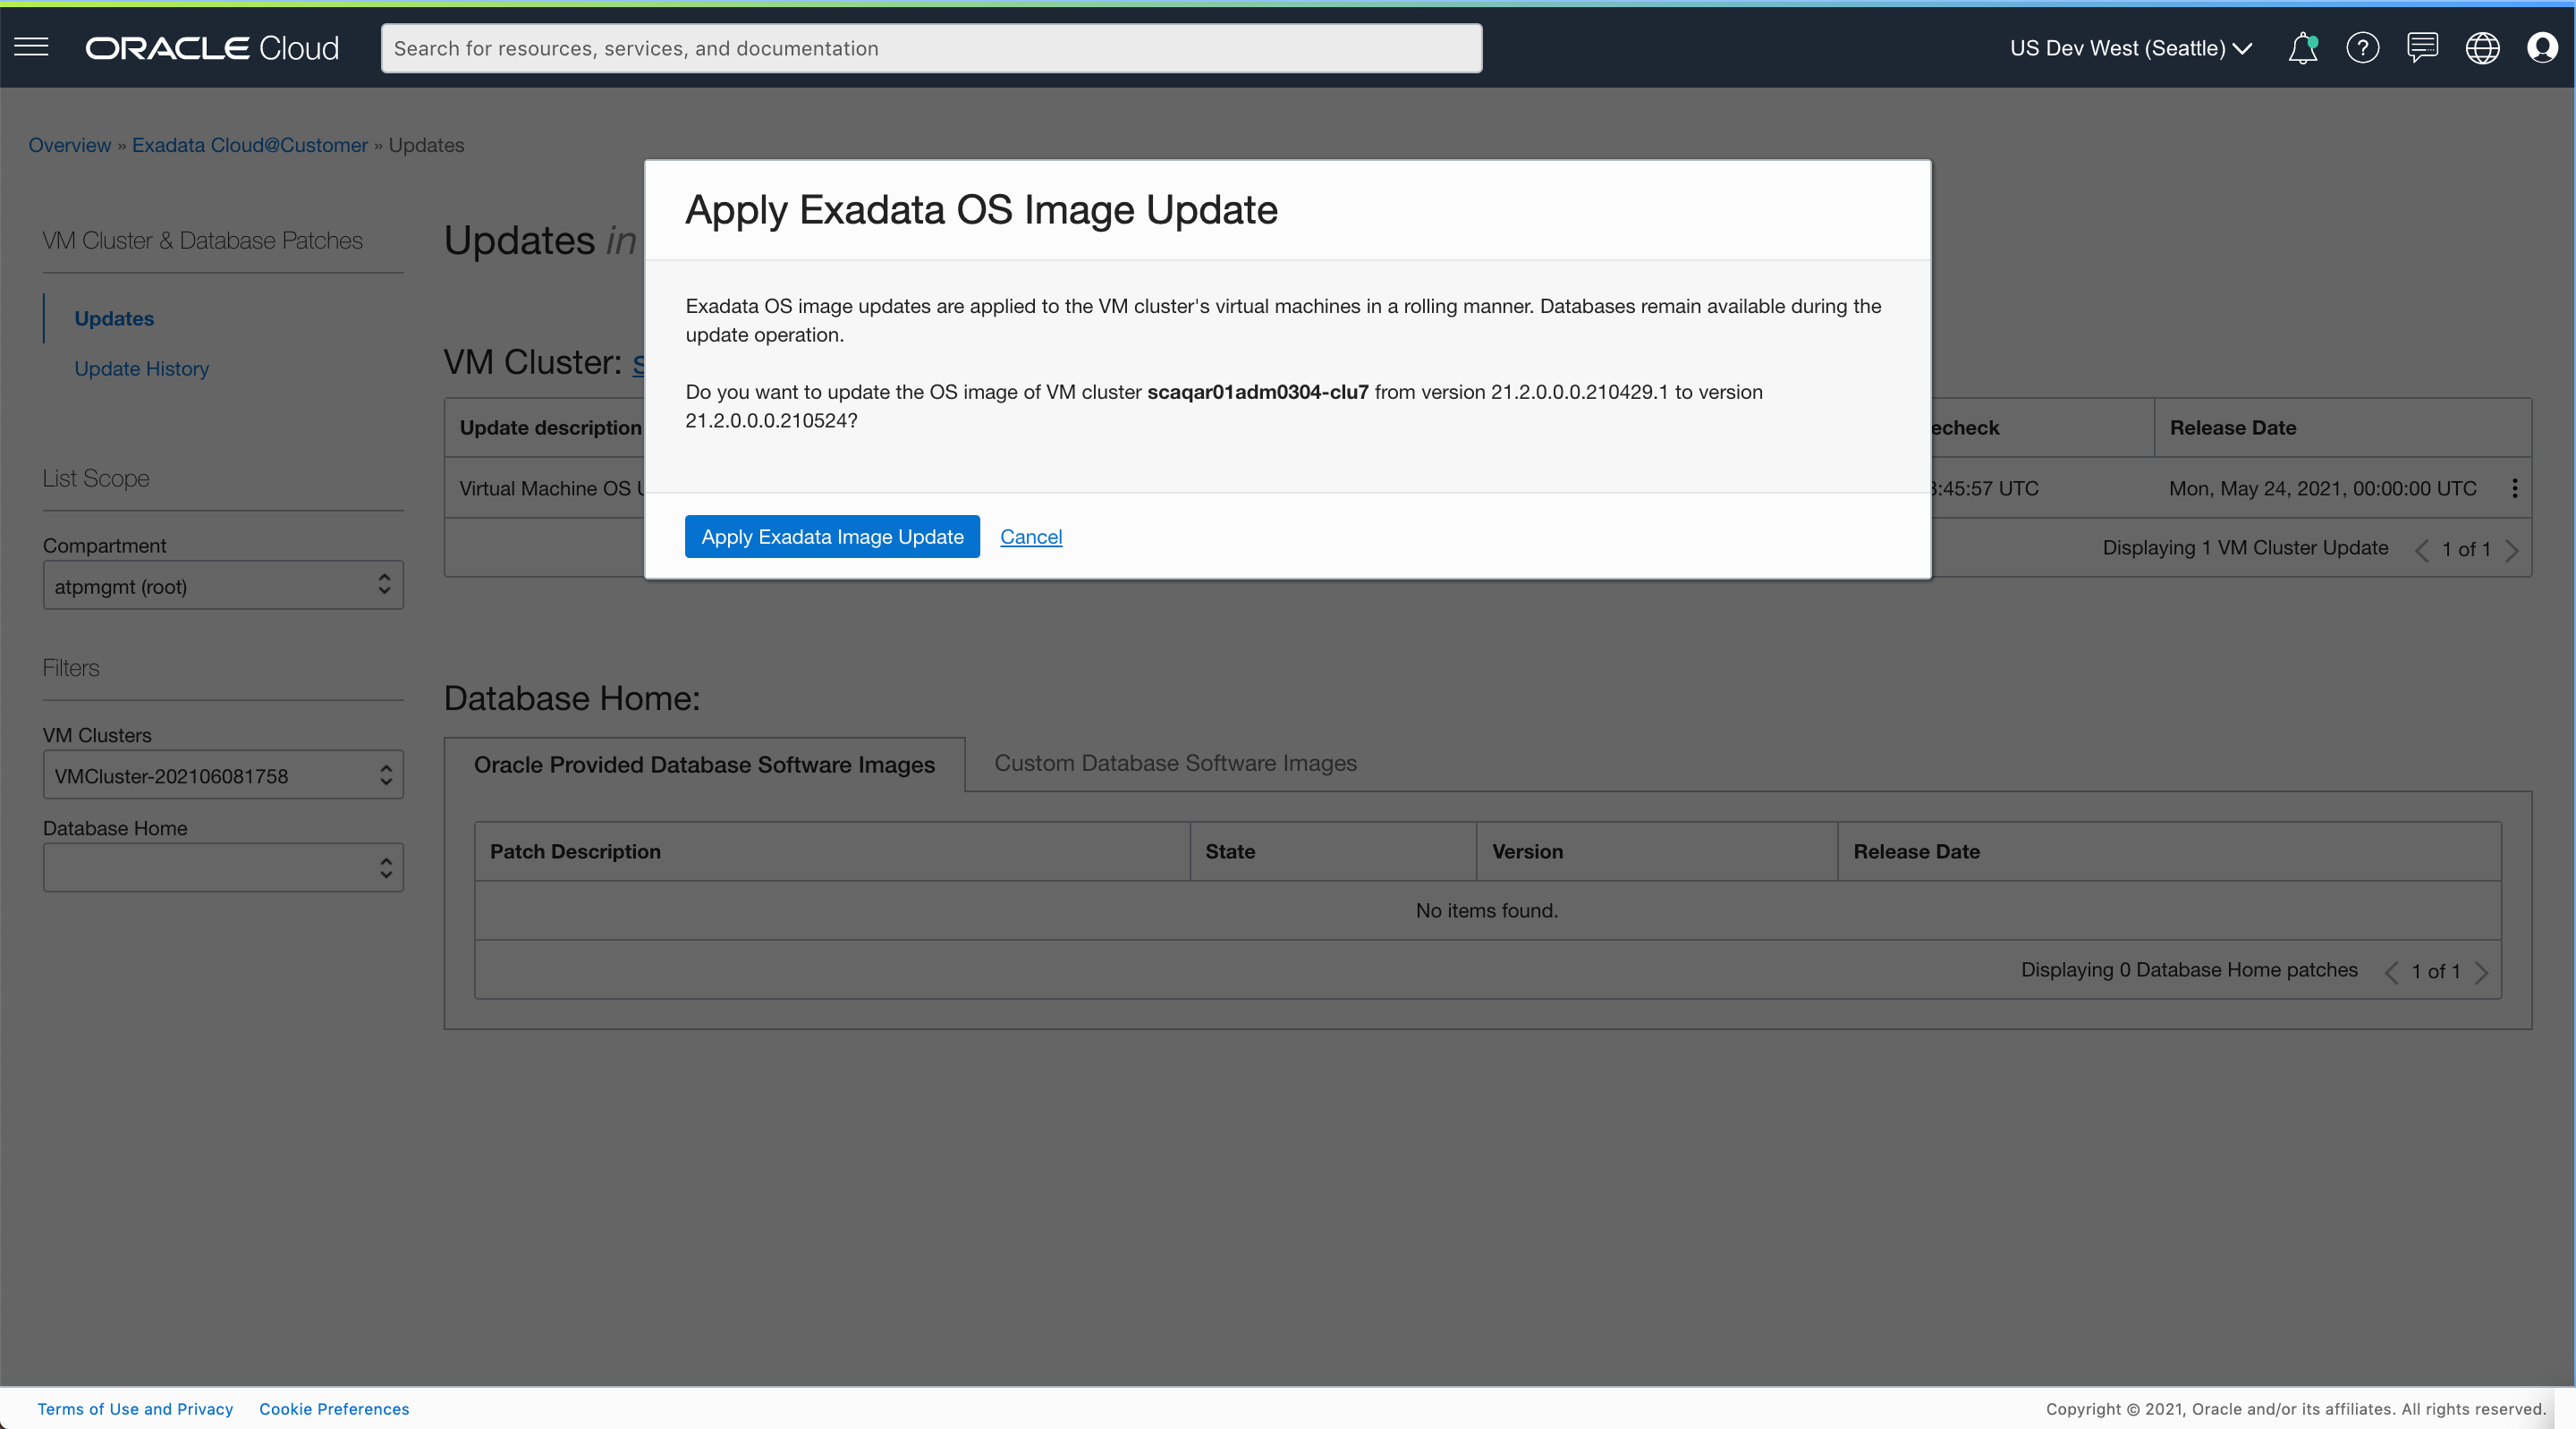
Task: Open the user profile avatar menu
Action: (x=2542, y=48)
